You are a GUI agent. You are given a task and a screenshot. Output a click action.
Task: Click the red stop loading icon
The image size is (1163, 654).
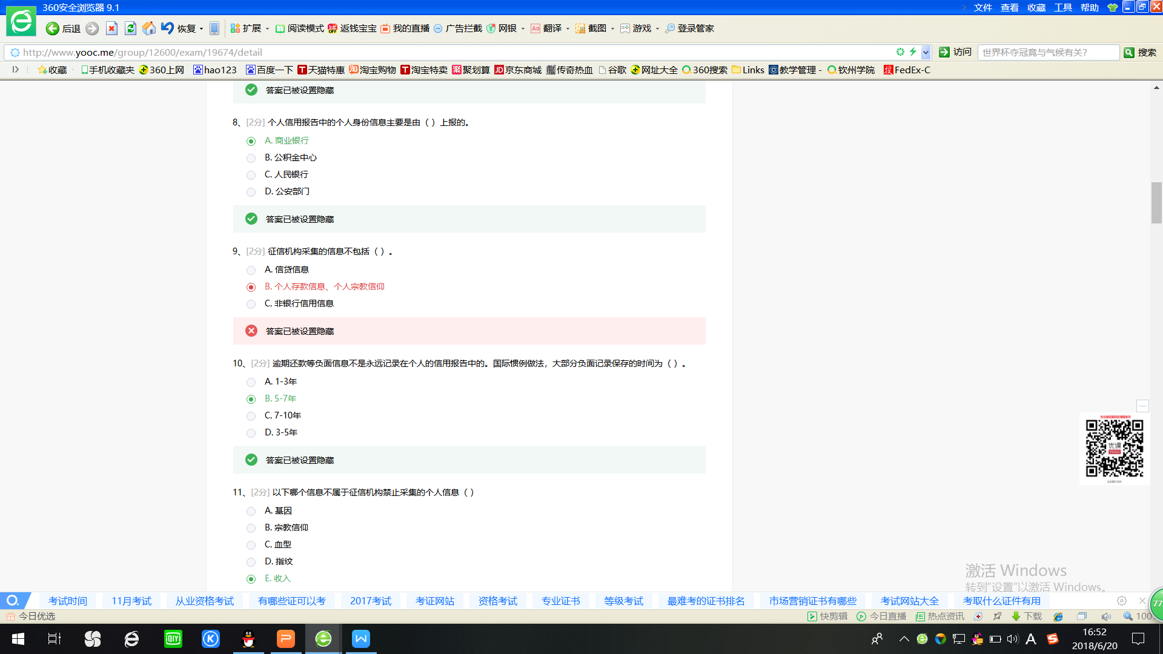tap(111, 28)
